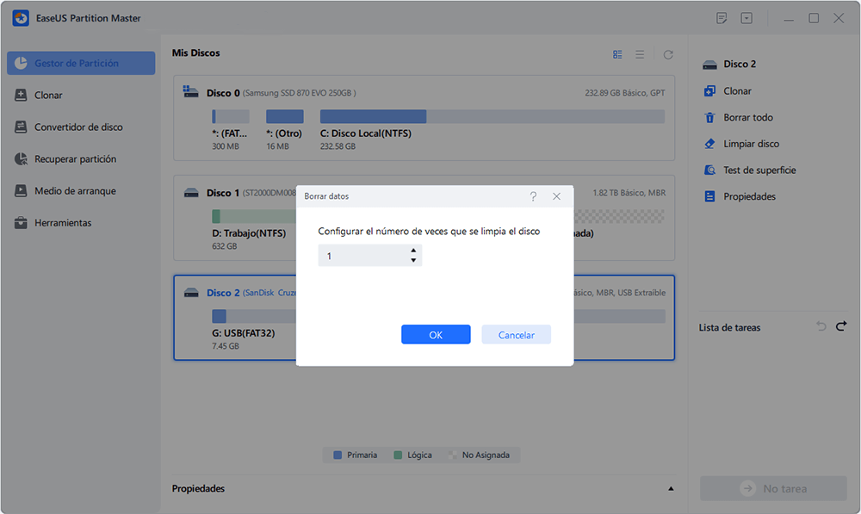Viewport: 861px width, 514px height.
Task: Click the Disco 1 drive icon
Action: coord(191,193)
